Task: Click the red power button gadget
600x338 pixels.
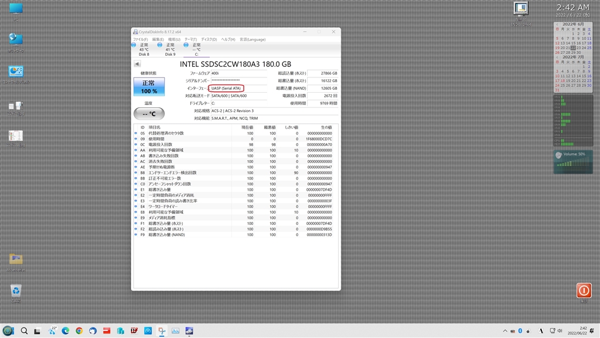Action: (x=584, y=290)
